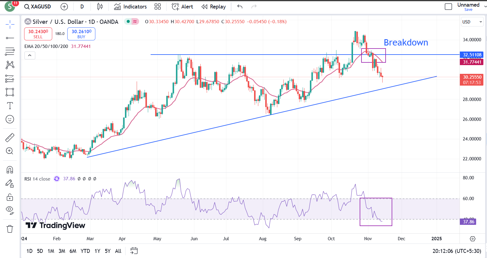Open candlestick chart style picker

[100, 7]
